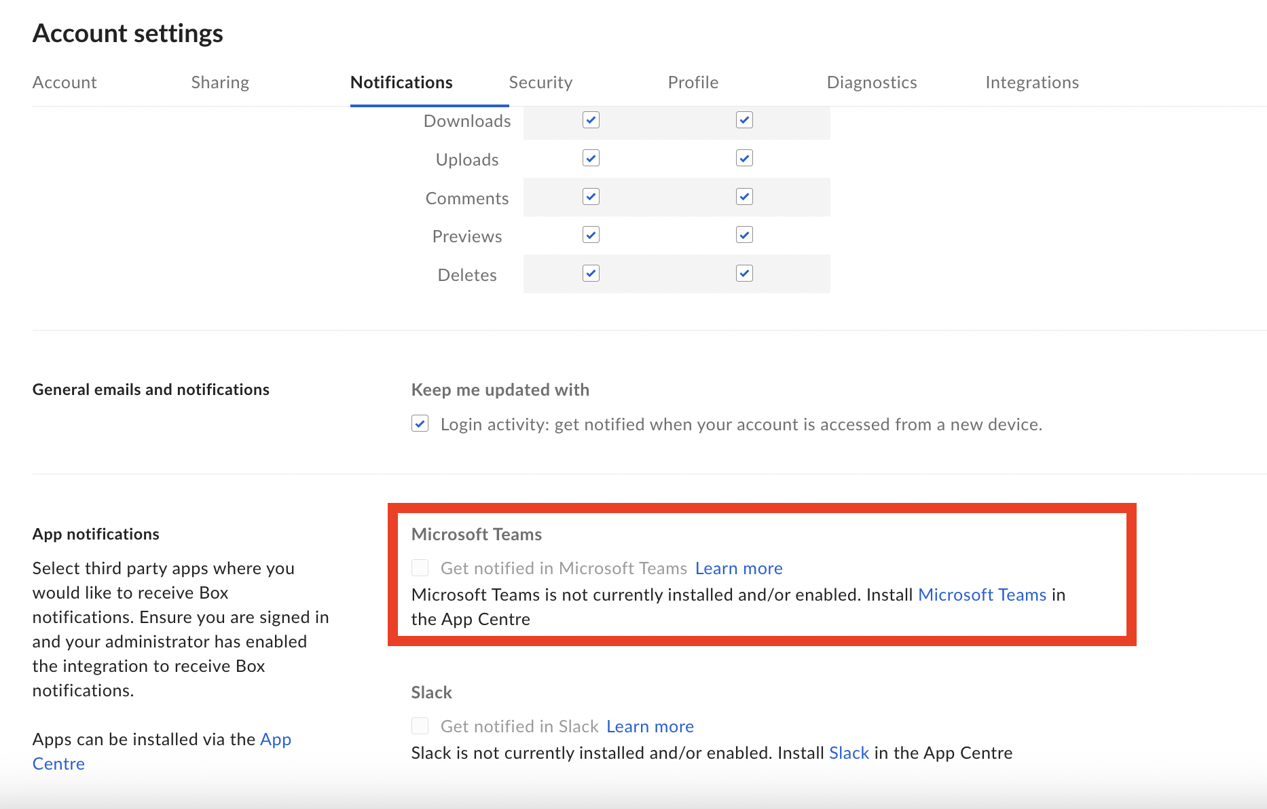
Task: Uncheck the right checkbox in Uploads row
Action: (744, 159)
